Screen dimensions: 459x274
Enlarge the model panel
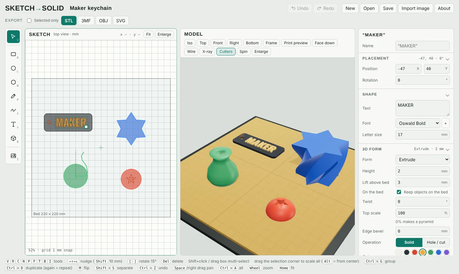click(261, 52)
